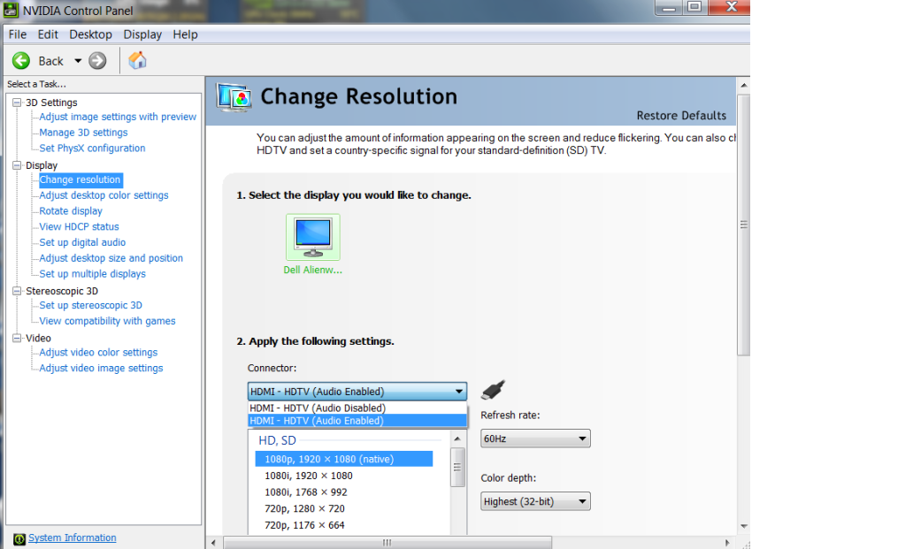Open Manage 3D settings
The image size is (905, 549).
pos(84,132)
